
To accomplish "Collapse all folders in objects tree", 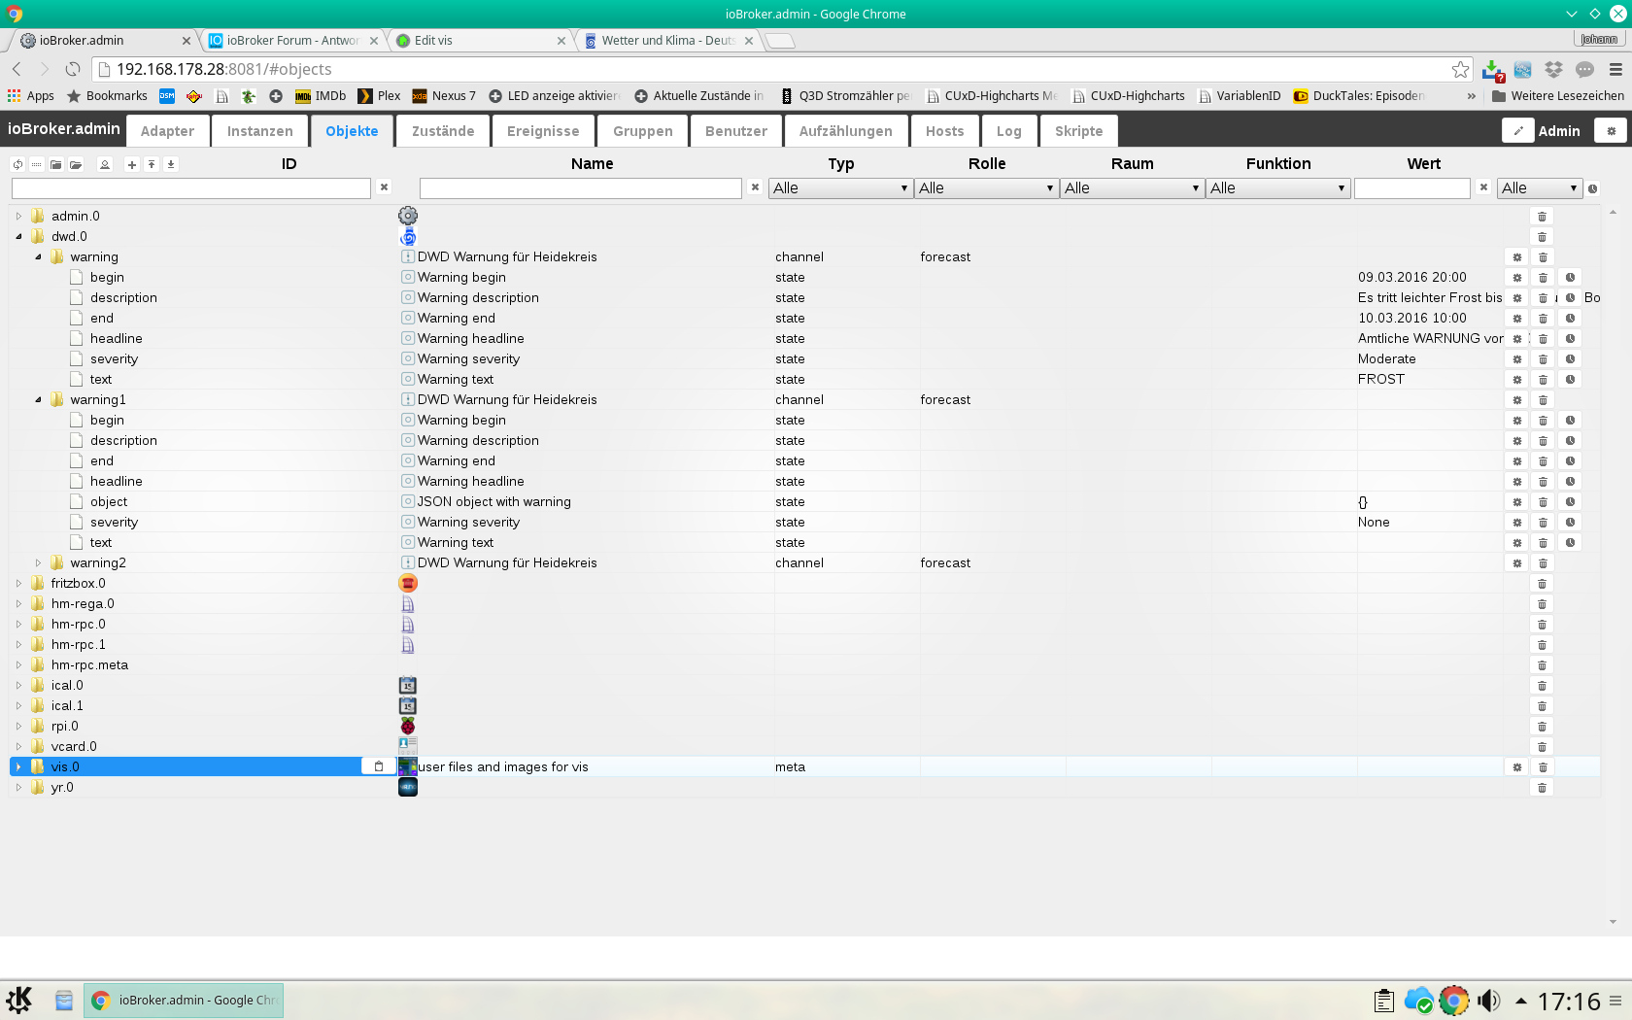I will [56, 164].
